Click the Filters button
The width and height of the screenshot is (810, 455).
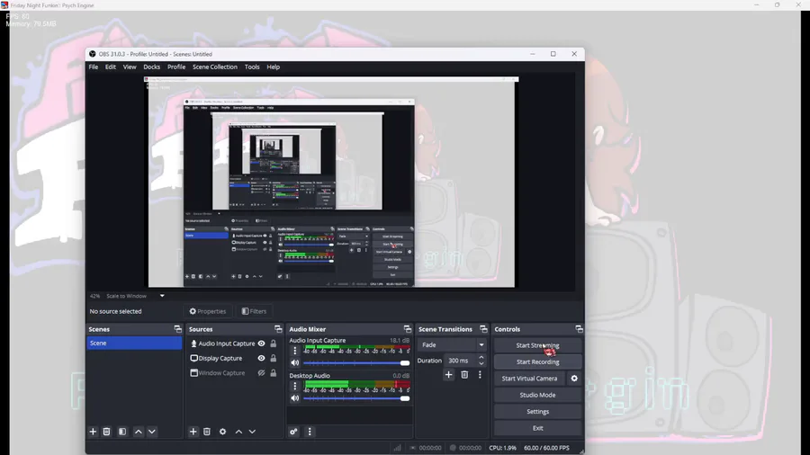click(254, 311)
